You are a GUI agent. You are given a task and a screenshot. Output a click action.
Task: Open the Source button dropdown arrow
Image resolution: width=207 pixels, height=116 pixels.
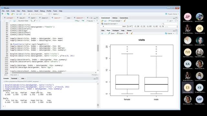tap(94, 21)
